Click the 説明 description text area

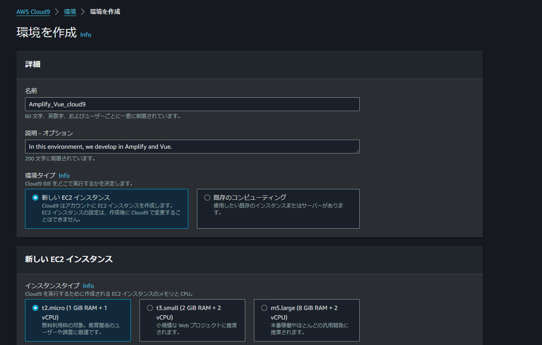click(192, 147)
